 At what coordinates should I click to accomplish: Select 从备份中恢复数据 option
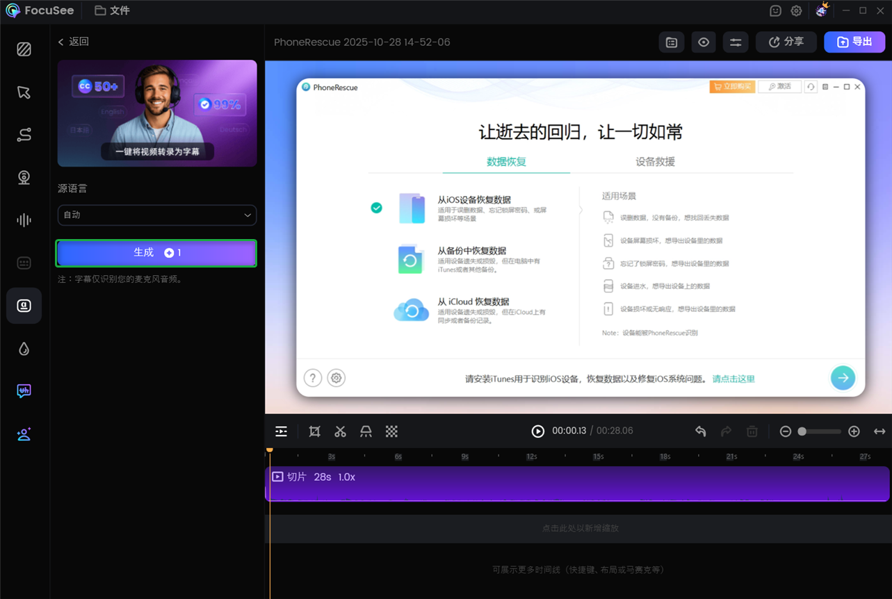[x=473, y=259]
